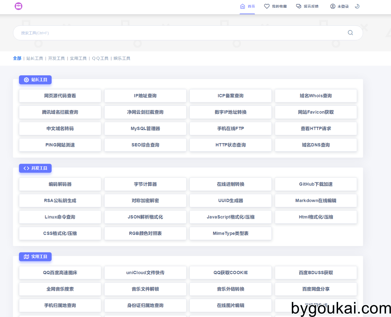Viewport: 391px width, 317px height.
Task: Open 域名Whois查询 tool
Action: pyautogui.click(x=316, y=96)
